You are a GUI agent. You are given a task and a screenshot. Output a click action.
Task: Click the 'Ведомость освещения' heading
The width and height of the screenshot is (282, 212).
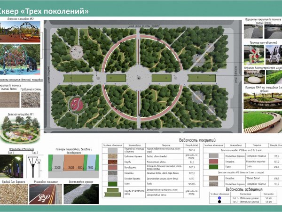point(244,189)
